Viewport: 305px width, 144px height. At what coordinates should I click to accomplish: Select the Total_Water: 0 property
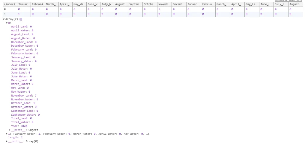tap(22, 122)
